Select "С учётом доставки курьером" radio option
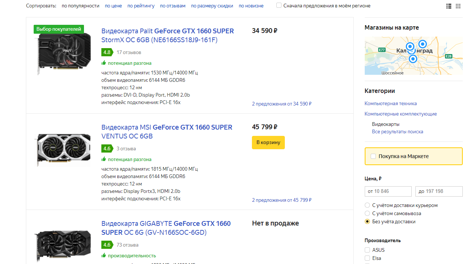472x264 pixels. pos(367,205)
